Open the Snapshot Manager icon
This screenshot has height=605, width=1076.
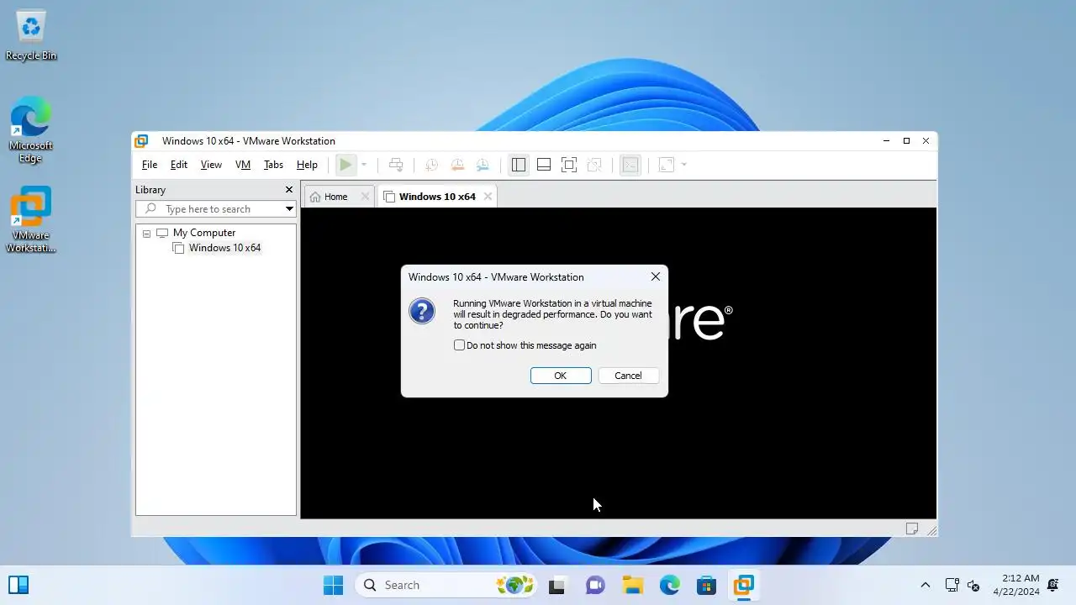click(x=483, y=165)
